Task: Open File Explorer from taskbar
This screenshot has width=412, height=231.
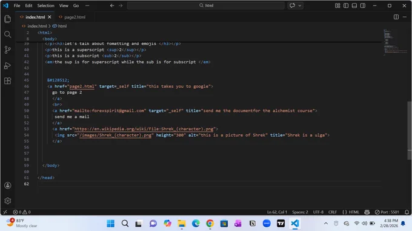Action: [x=182, y=223]
